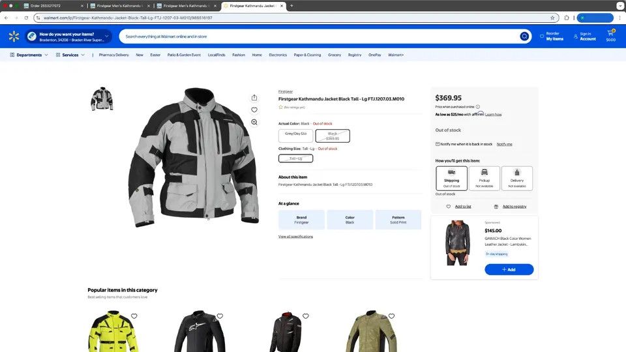Switch to the Order 2503217072 tab
Viewport: 626px width, 352px height.
coord(53,6)
